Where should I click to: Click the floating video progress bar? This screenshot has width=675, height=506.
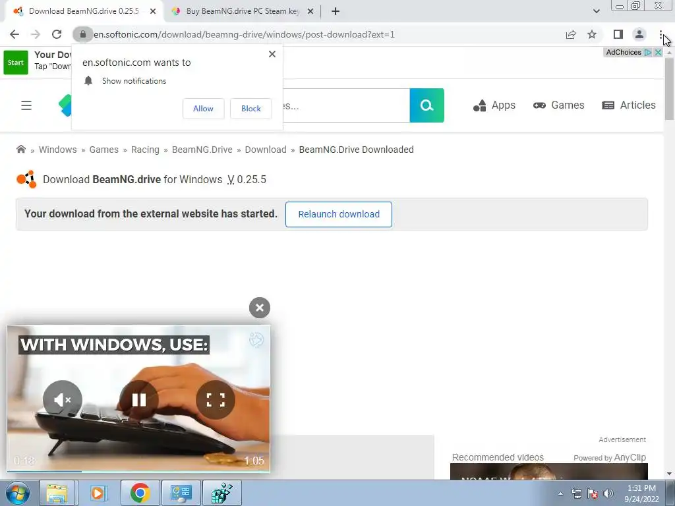[138, 472]
